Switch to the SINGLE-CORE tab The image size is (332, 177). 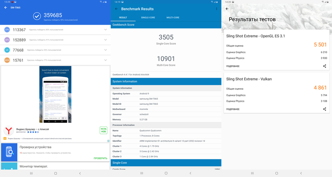click(x=148, y=18)
